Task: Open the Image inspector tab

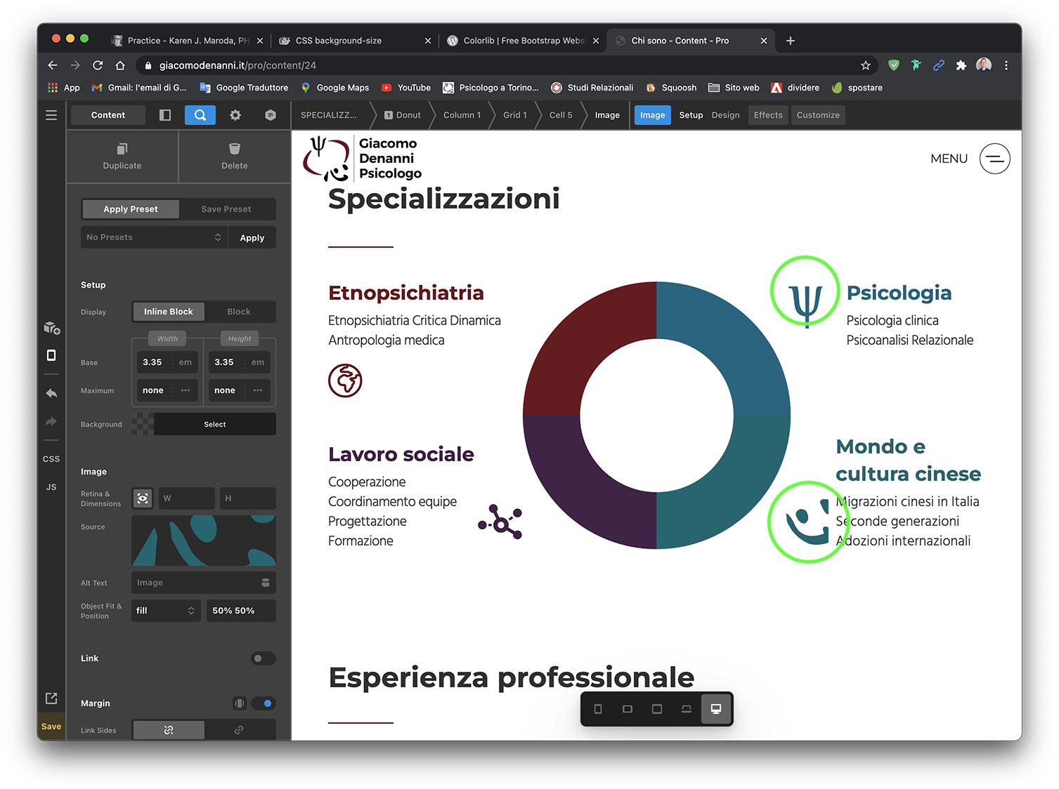Action: point(652,115)
